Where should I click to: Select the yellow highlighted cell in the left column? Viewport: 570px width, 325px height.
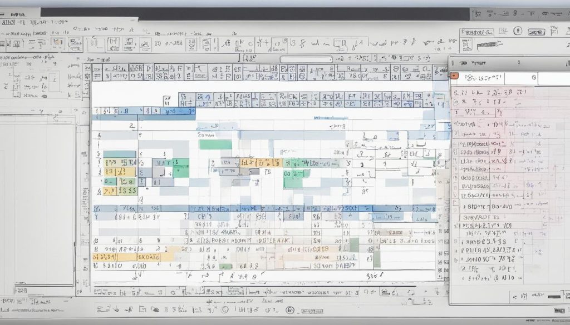tap(119, 172)
